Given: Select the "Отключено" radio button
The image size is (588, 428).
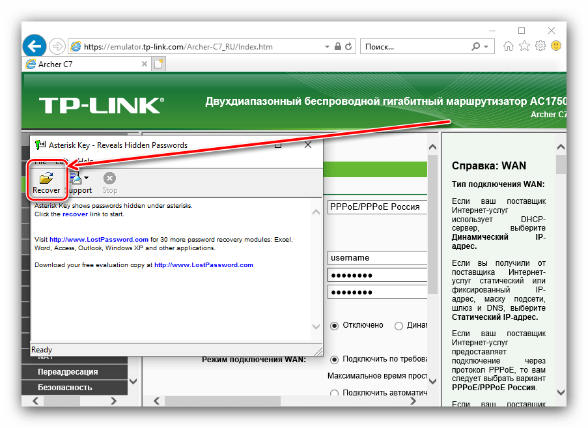Looking at the screenshot, I should point(335,325).
